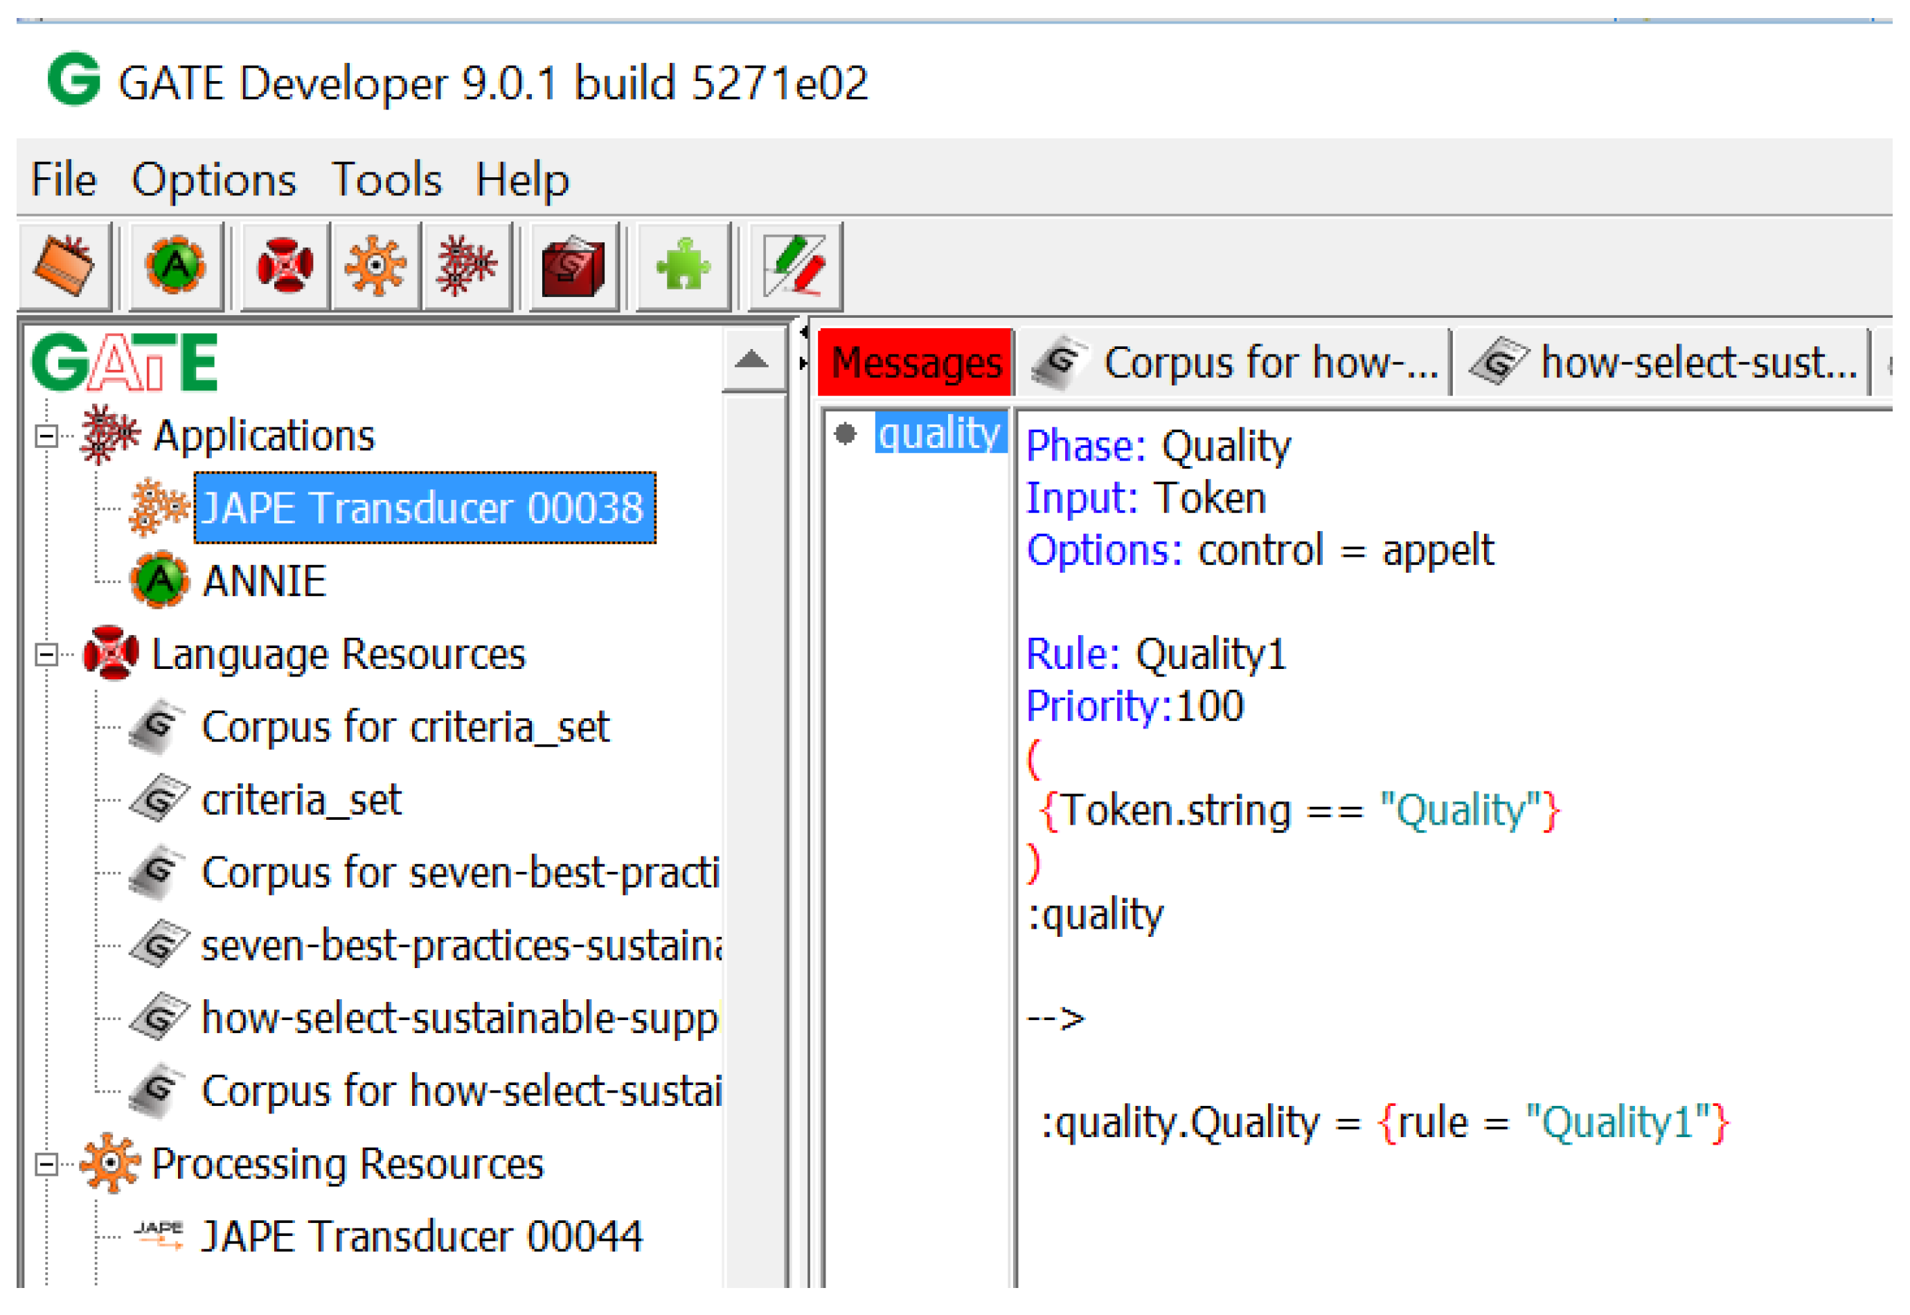Click the resource tree scroll-up arrow

click(x=752, y=360)
